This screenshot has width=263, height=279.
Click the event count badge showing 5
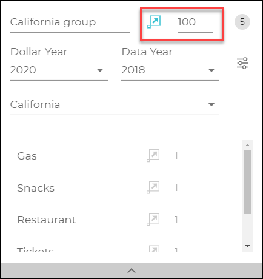242,22
